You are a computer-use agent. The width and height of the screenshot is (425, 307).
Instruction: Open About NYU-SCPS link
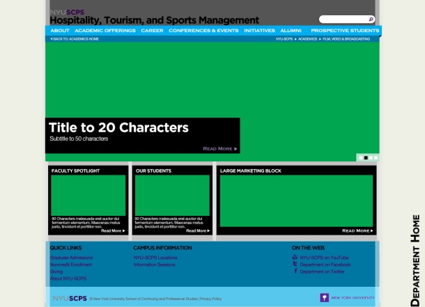pos(68,278)
